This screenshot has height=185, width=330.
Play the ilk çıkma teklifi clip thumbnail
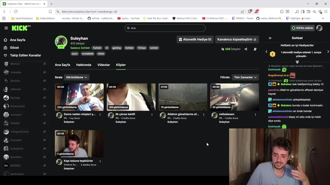pos(131,97)
